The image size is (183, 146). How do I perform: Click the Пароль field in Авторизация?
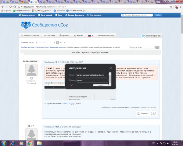click(x=92, y=80)
